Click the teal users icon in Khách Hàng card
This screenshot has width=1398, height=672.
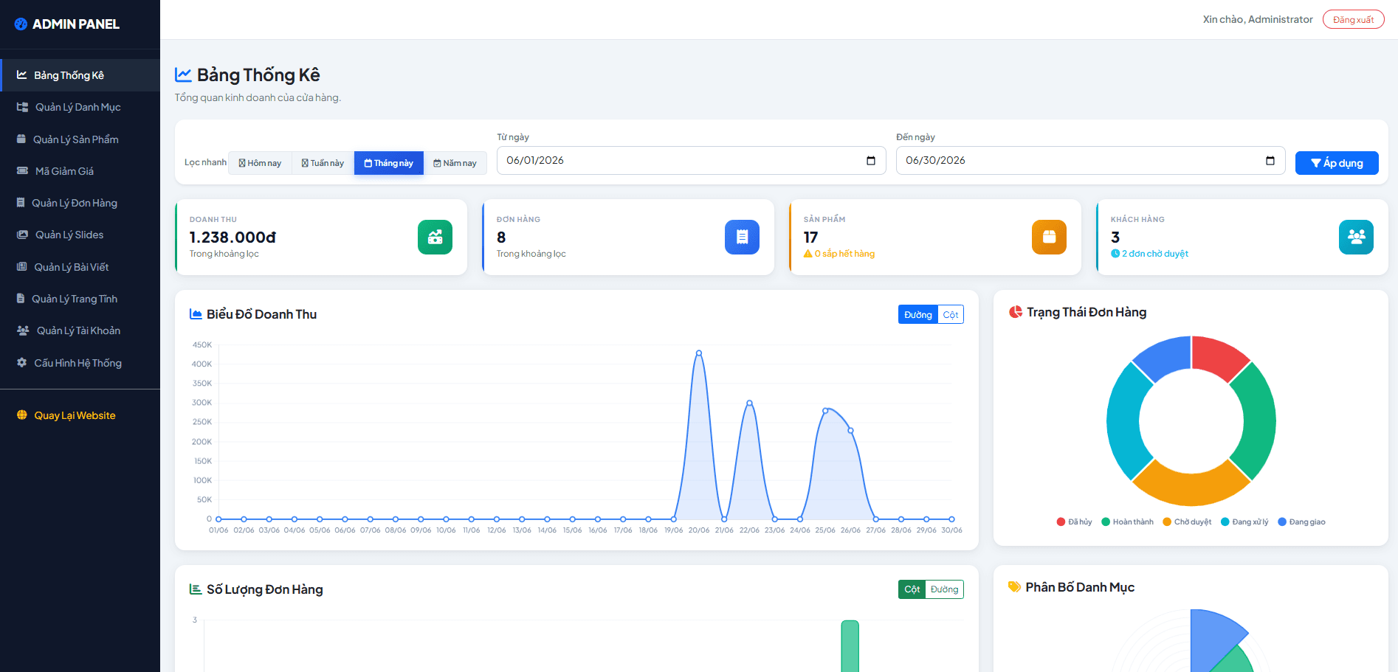click(1356, 237)
